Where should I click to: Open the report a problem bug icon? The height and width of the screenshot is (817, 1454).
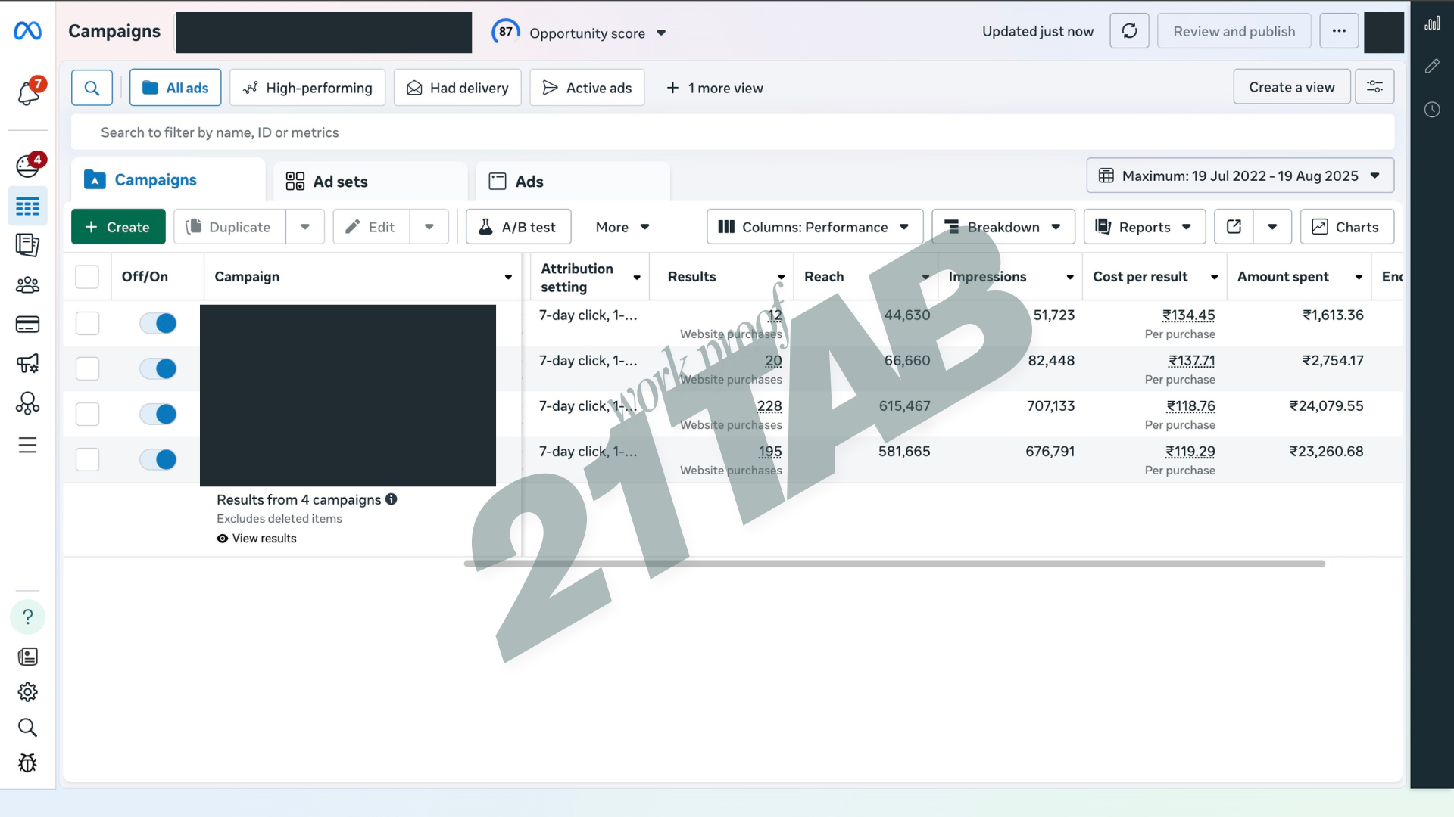click(x=27, y=763)
